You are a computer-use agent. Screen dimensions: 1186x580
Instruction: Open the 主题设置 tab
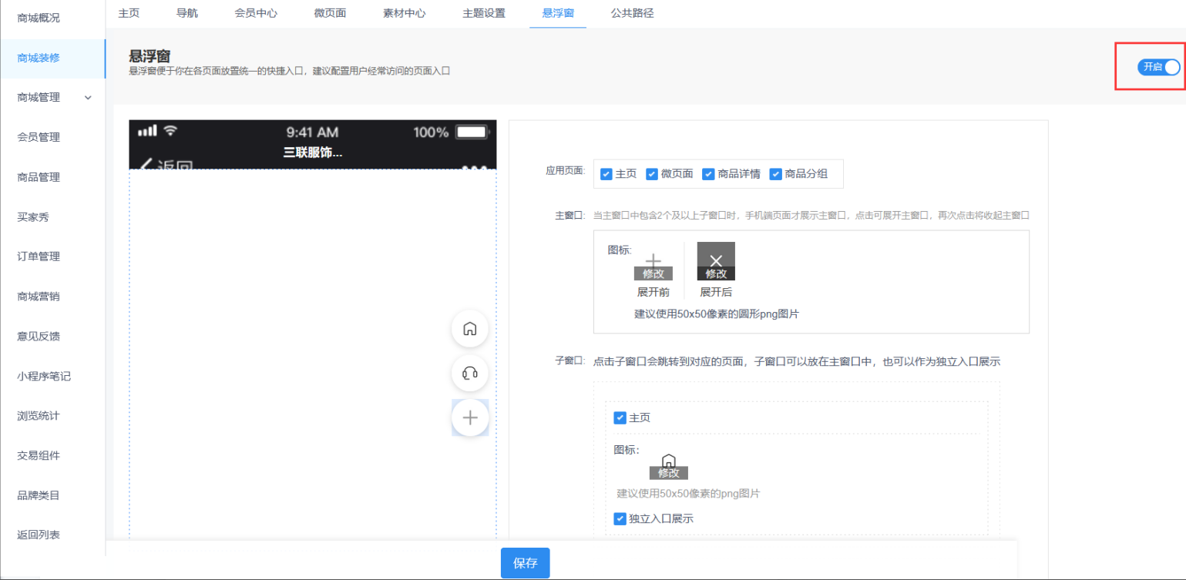(483, 13)
